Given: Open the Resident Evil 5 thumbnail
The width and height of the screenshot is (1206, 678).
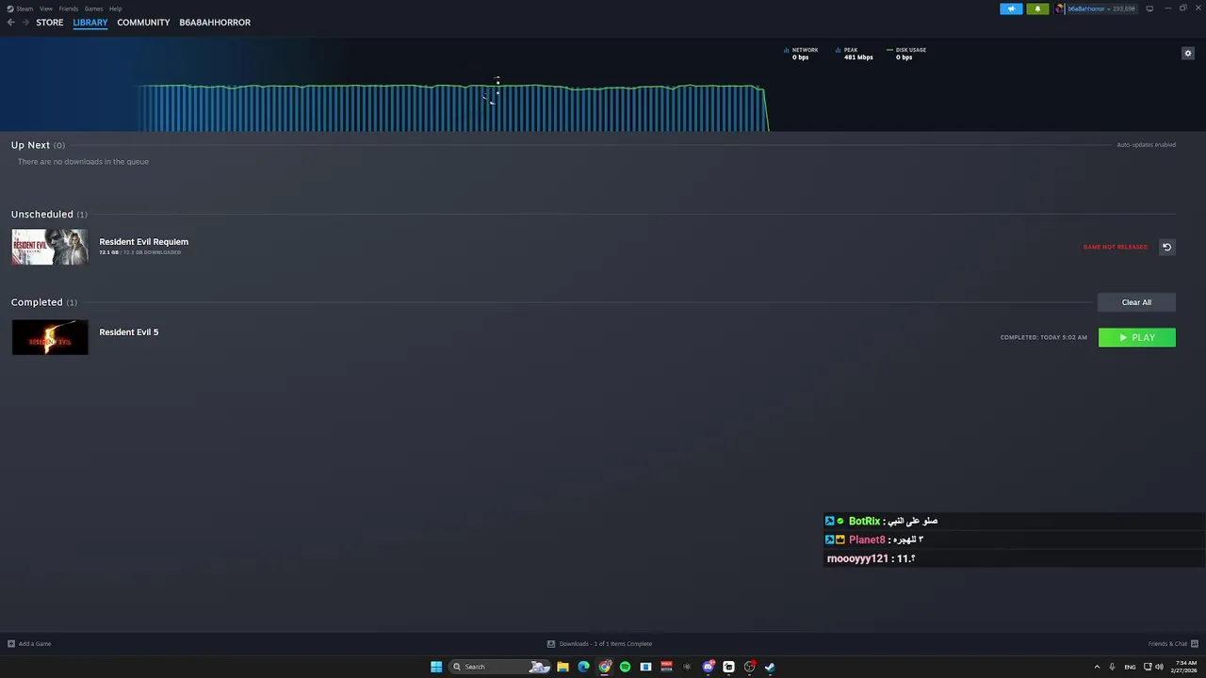Looking at the screenshot, I should [50, 337].
